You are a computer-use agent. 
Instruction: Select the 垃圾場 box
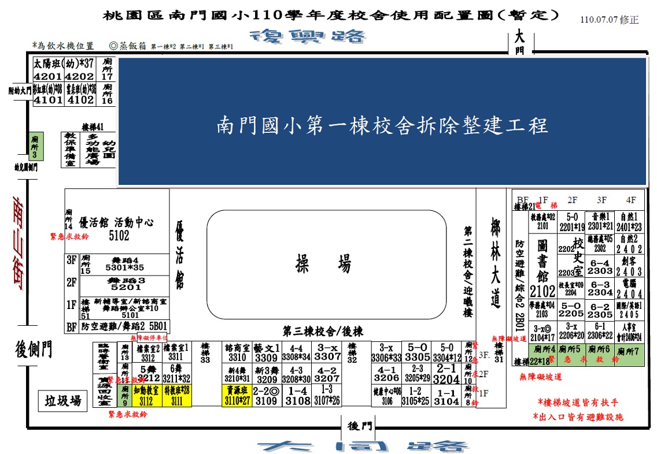pyautogui.click(x=60, y=400)
